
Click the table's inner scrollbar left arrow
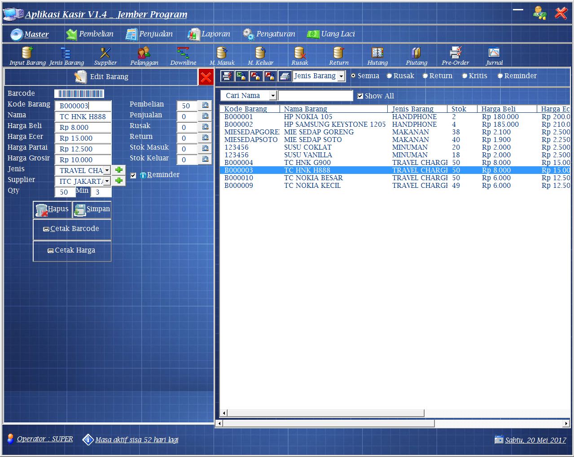click(x=224, y=413)
